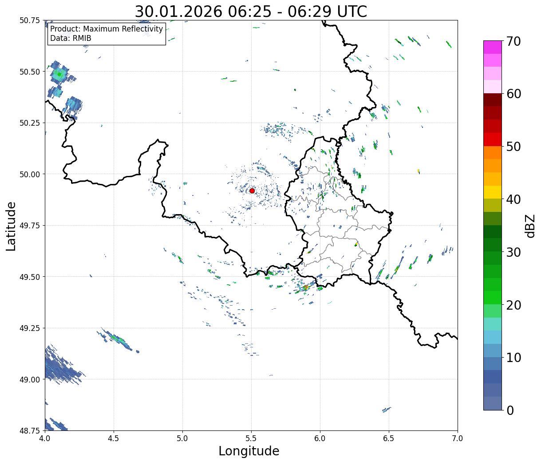
Task: Click the colorbar tick label 0
Action: point(510,410)
